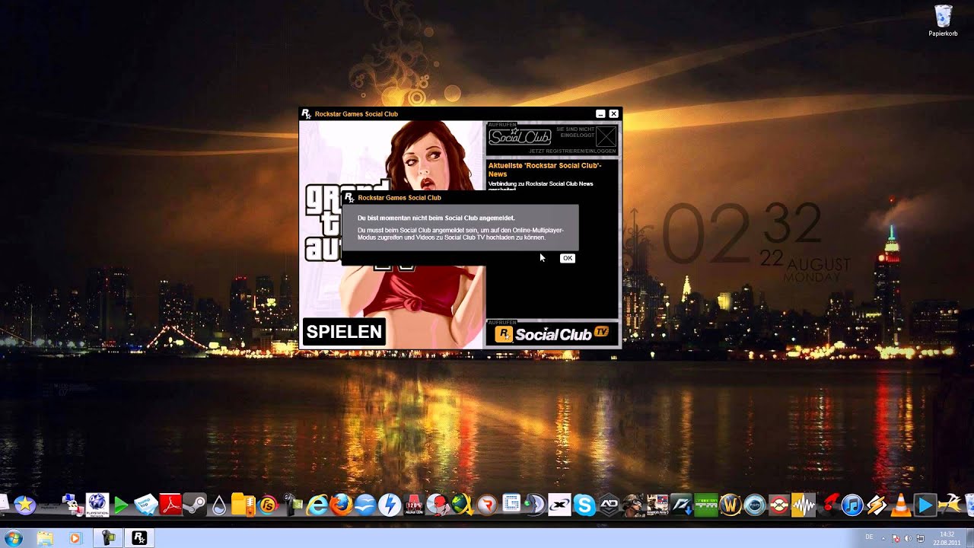This screenshot has height=548, width=974.
Task: Launch the green play arrow dock icon
Action: click(121, 504)
